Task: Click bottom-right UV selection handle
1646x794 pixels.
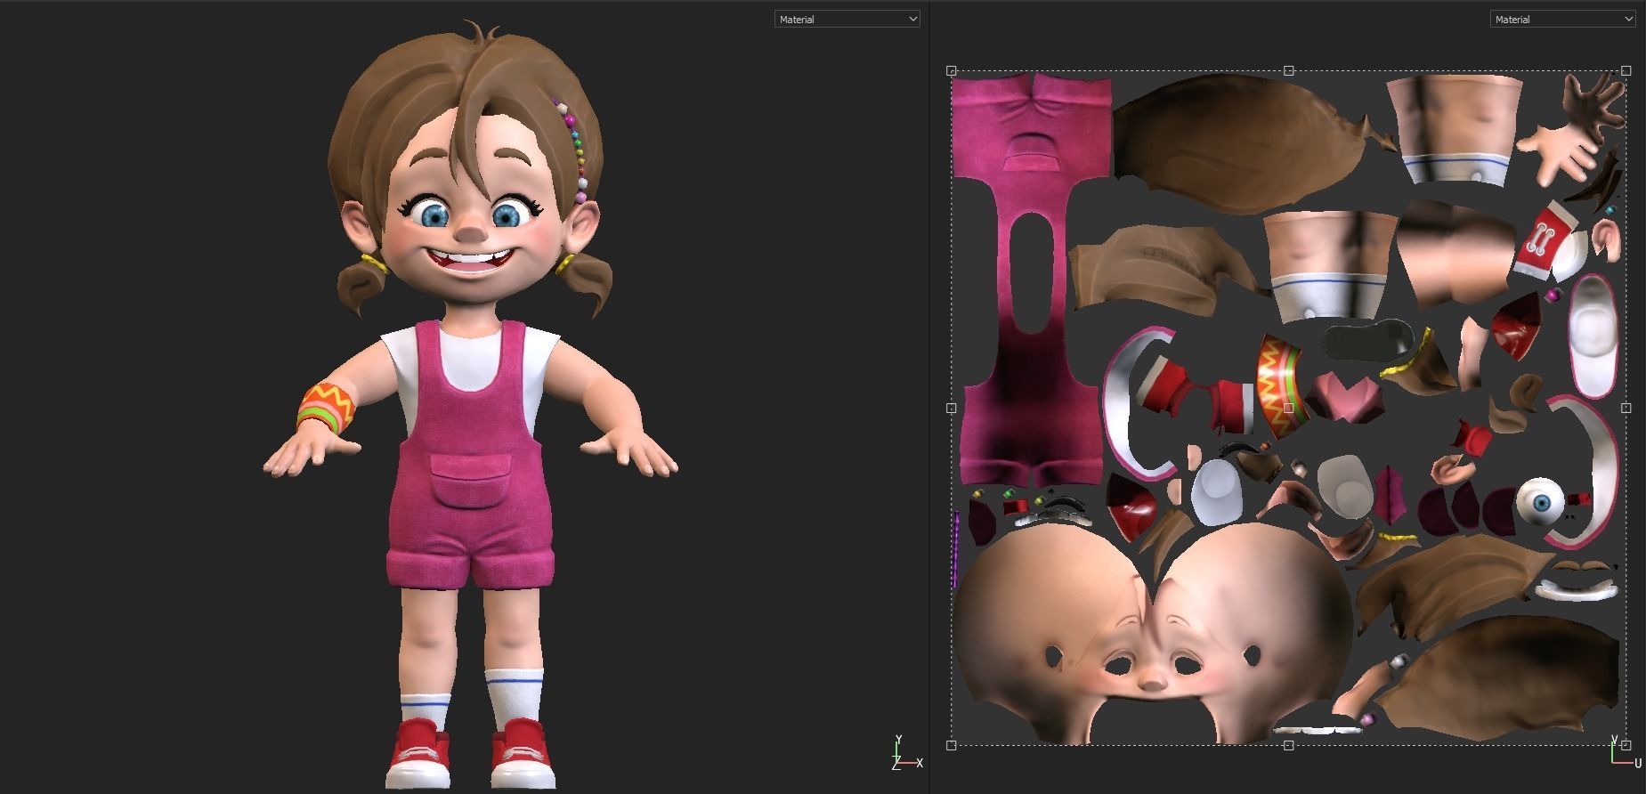Action: click(x=1626, y=745)
